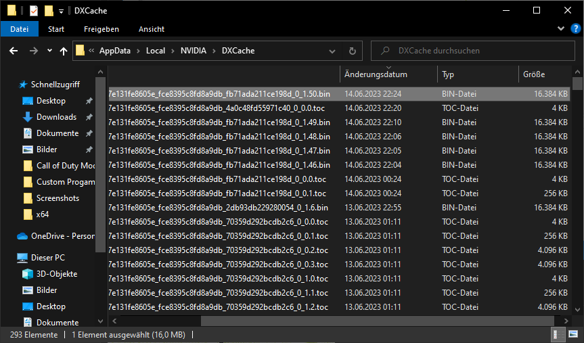Open Downloads in quick access
The image size is (584, 343).
(57, 117)
